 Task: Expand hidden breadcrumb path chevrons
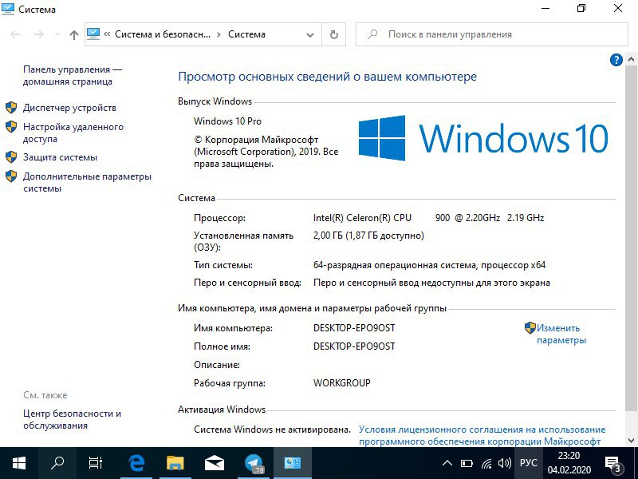point(107,34)
